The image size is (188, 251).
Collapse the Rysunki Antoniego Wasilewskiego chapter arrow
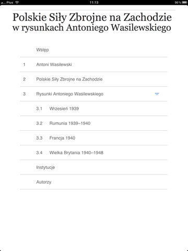pos(157,94)
